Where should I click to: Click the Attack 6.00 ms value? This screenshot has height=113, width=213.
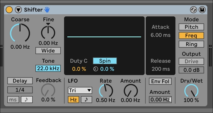pyautogui.click(x=160, y=35)
